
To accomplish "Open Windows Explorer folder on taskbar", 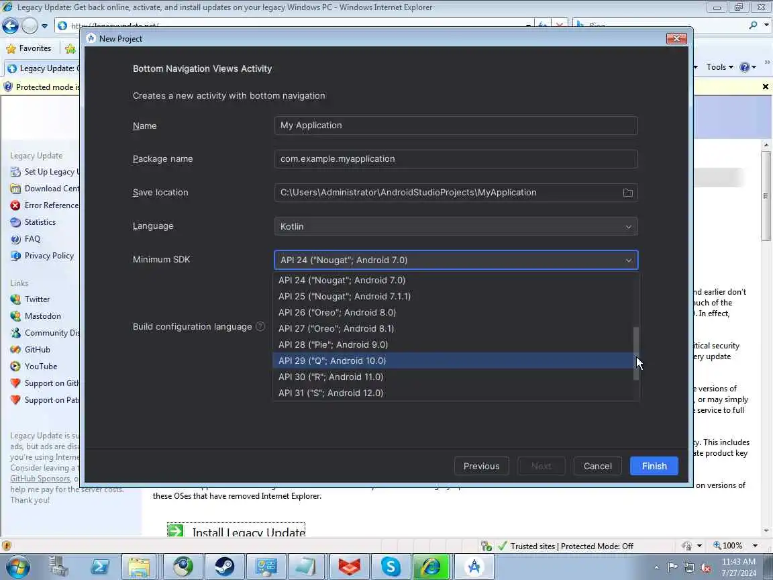I will pos(139,567).
